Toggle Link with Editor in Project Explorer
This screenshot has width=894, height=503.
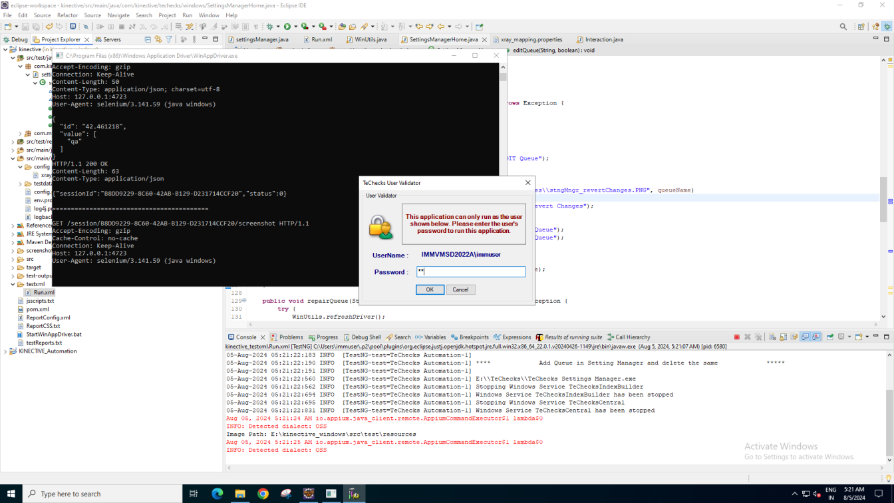158,40
